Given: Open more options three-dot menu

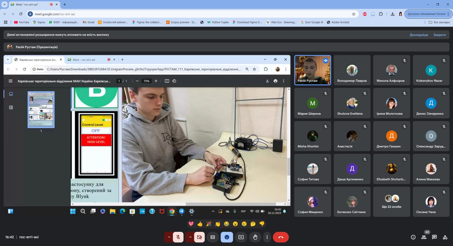Looking at the screenshot, I should point(267,237).
